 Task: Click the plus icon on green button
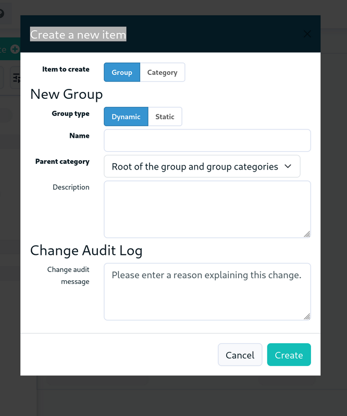coord(15,49)
